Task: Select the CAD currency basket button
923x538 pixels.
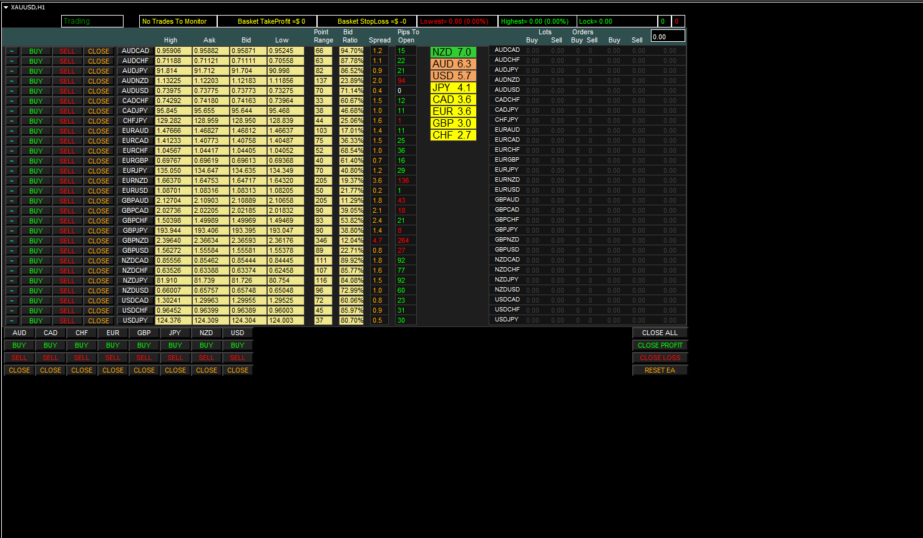Action: click(51, 333)
